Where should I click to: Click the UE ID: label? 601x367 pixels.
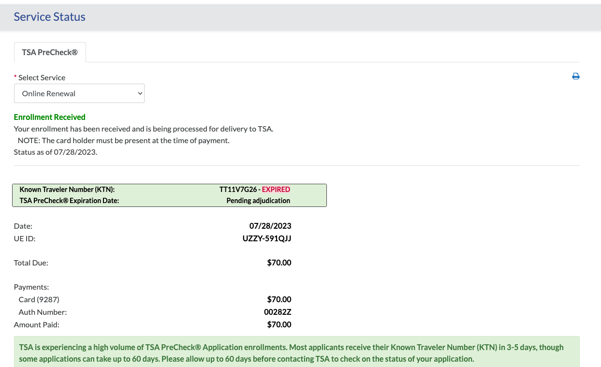pyautogui.click(x=25, y=238)
